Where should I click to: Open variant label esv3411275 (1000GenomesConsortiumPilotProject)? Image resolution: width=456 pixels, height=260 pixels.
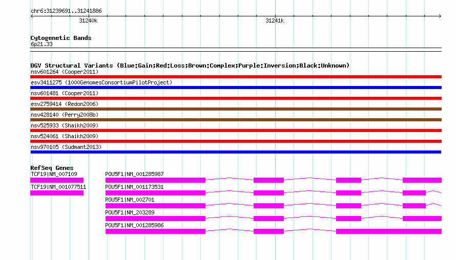click(101, 82)
